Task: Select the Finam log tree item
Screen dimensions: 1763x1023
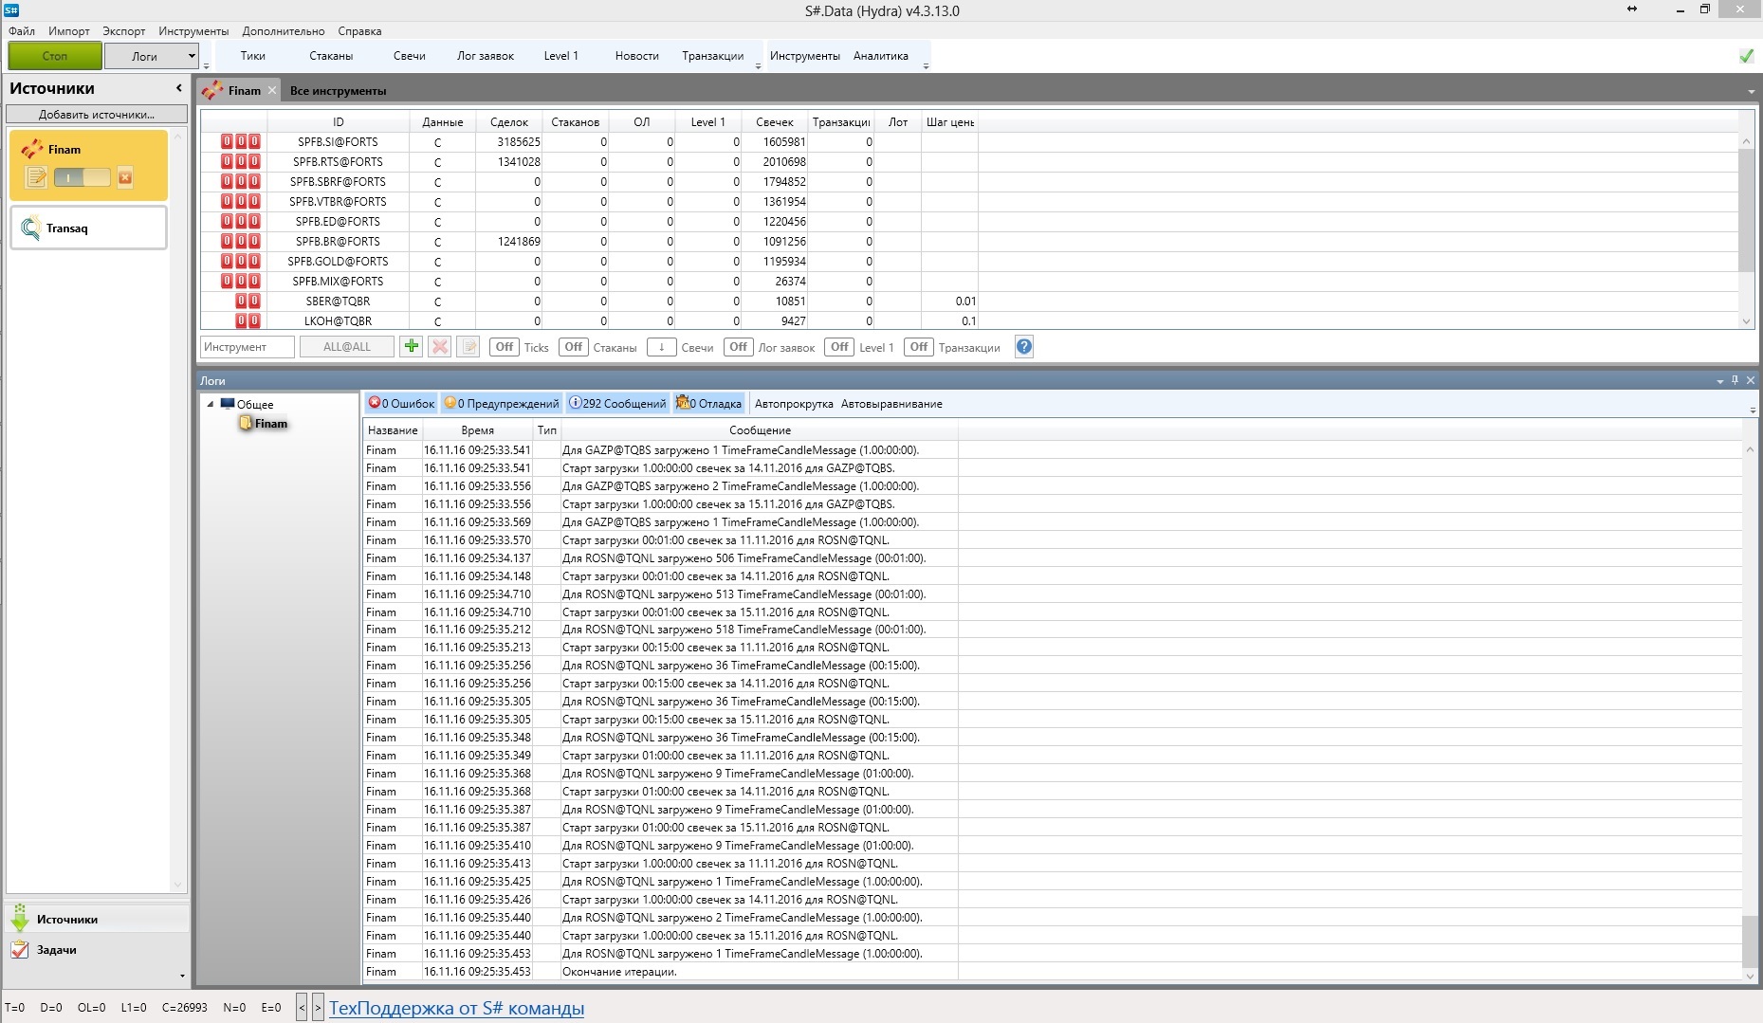Action: click(264, 424)
